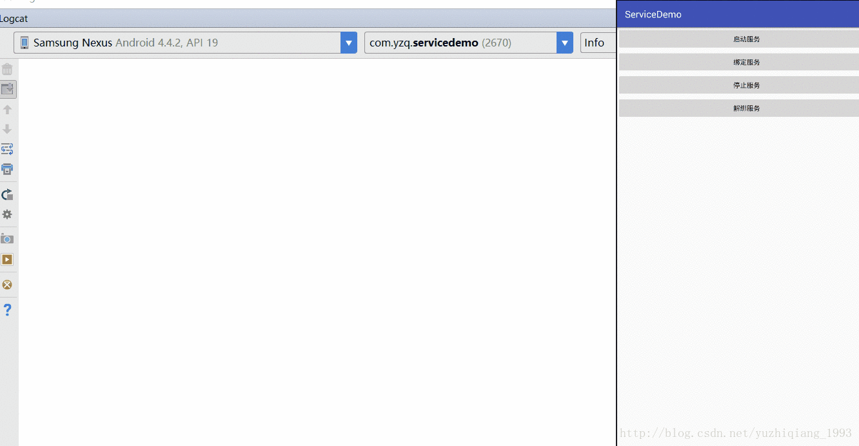This screenshot has height=446, width=859.
Task: Terminate the application with the X icon
Action: pyautogui.click(x=7, y=285)
